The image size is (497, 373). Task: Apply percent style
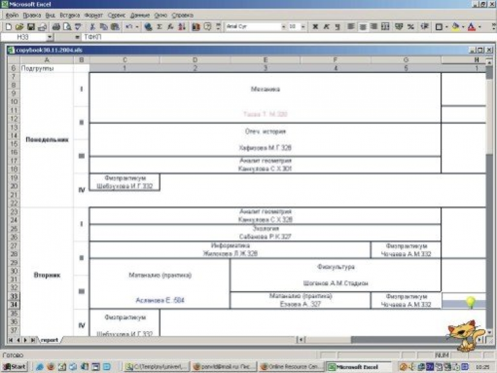(x=411, y=27)
